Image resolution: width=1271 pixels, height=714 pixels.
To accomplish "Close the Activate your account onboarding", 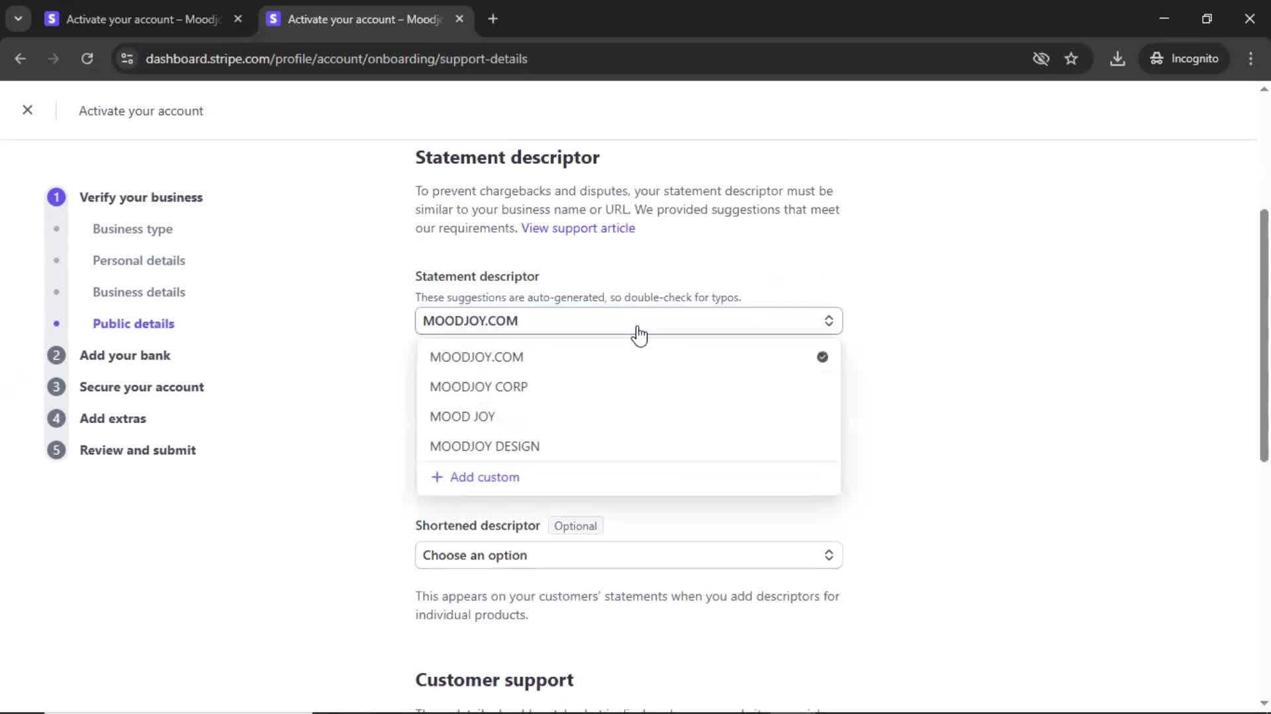I will [x=27, y=110].
